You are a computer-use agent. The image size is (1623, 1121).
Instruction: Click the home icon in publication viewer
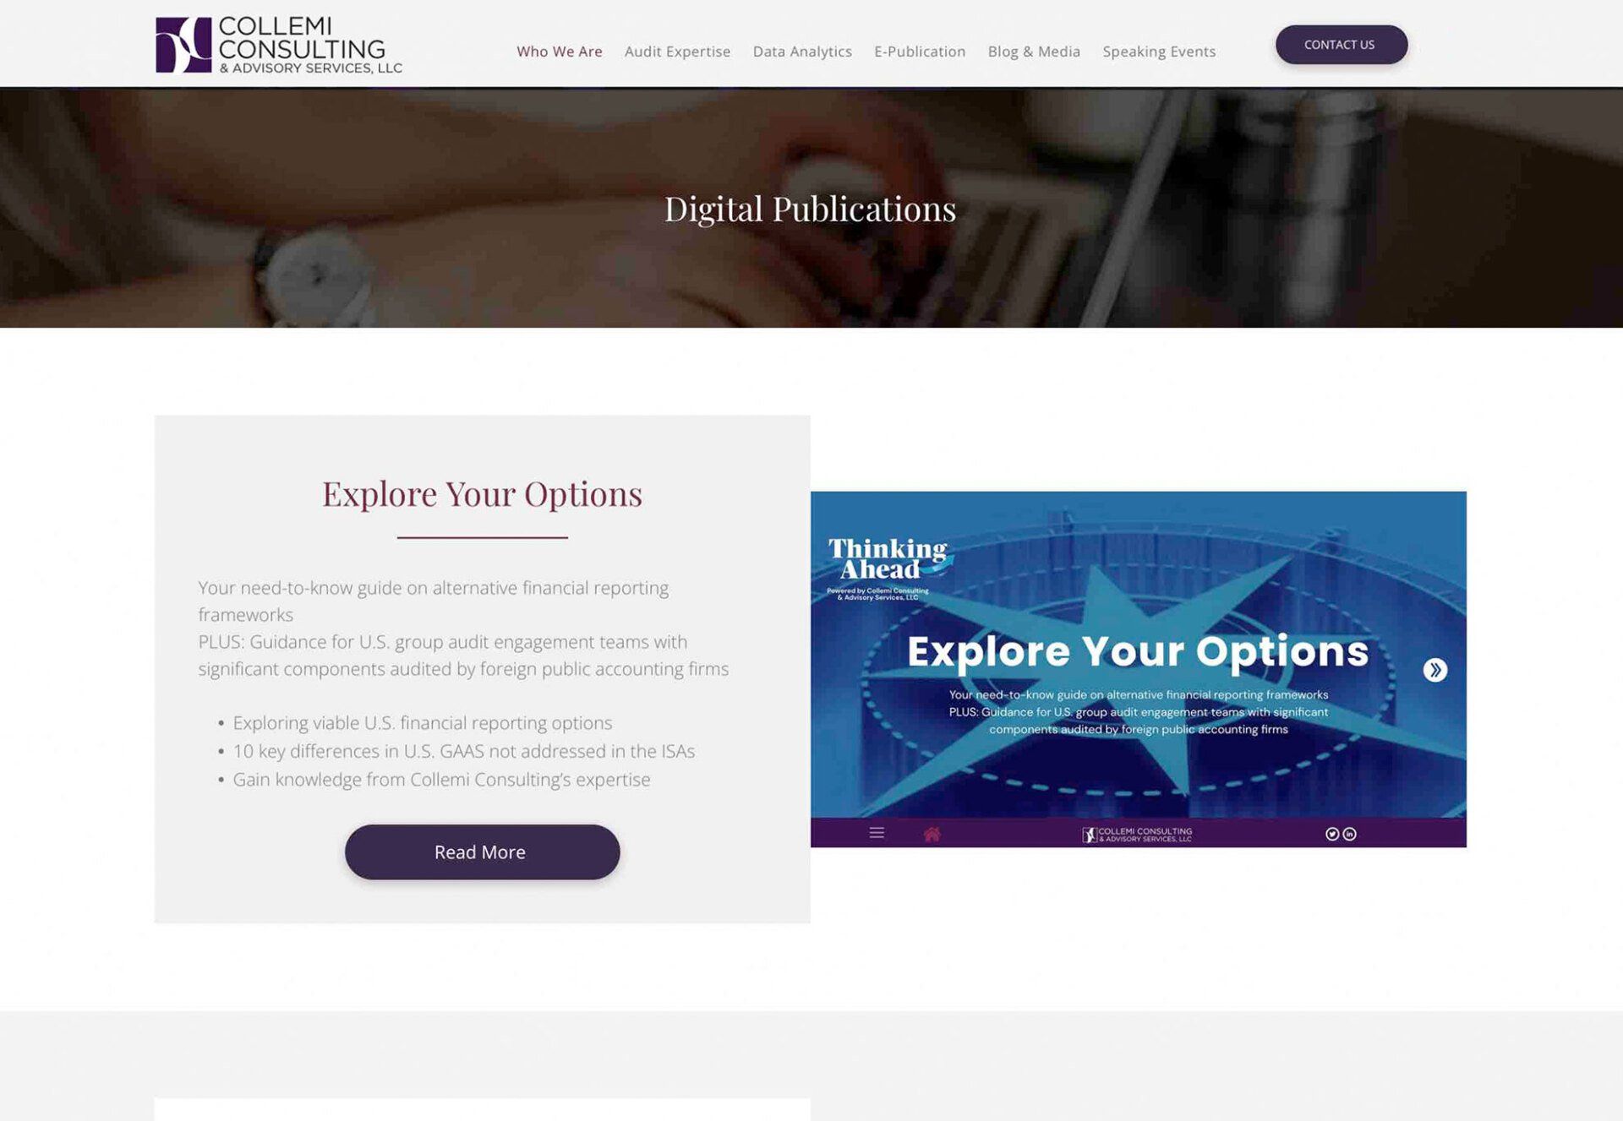click(x=932, y=833)
